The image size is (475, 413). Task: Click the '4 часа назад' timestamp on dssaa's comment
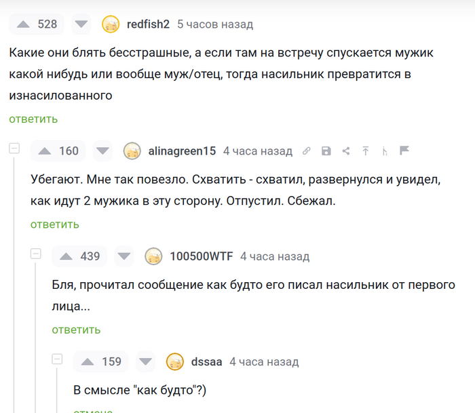pos(263,361)
